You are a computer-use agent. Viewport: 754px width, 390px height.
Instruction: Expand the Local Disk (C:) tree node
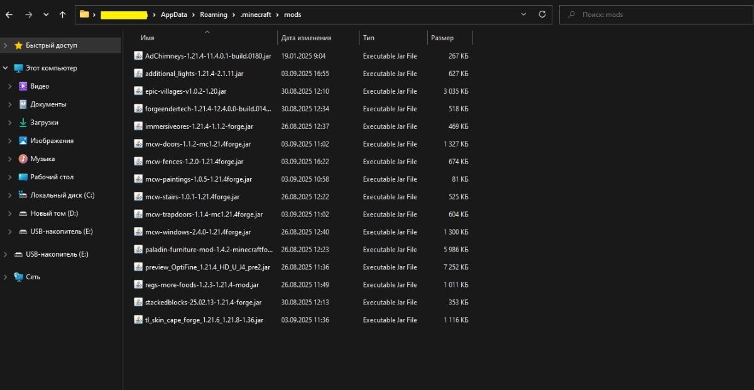click(x=9, y=195)
